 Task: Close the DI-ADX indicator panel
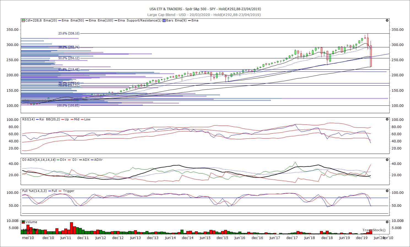387,160
